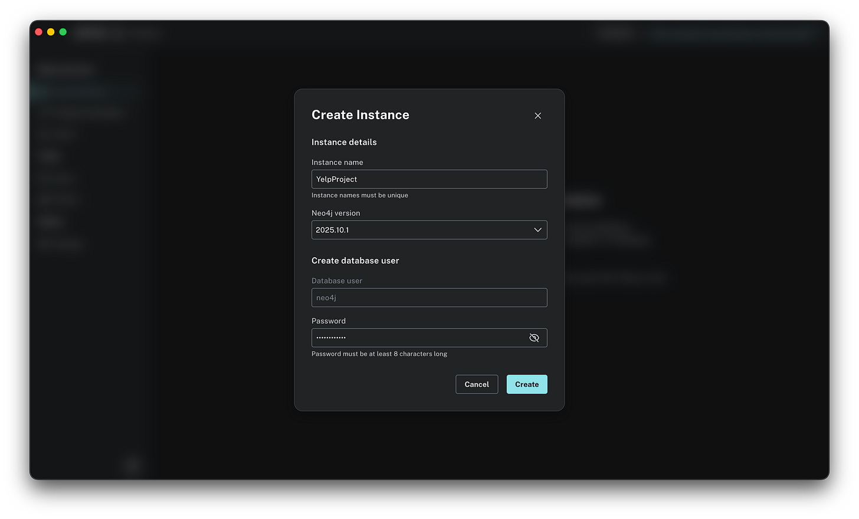The image size is (859, 519).
Task: Click the Instance name field containing YelpProject
Action: coord(429,179)
